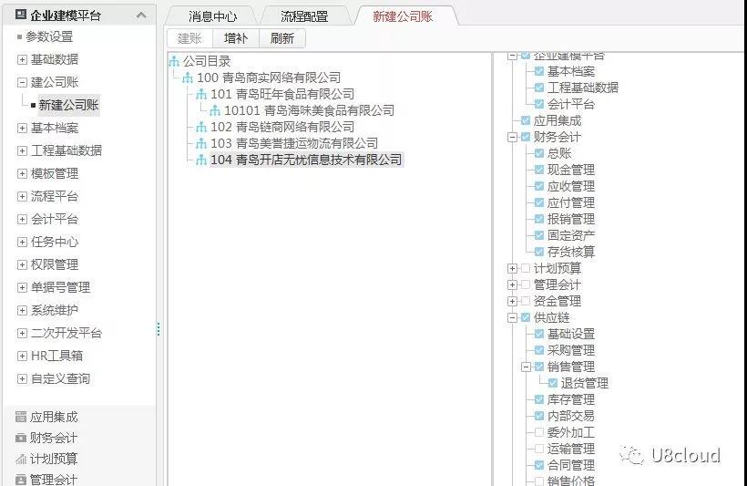Expand the 自定义查询 node
747x486 pixels.
click(x=22, y=378)
